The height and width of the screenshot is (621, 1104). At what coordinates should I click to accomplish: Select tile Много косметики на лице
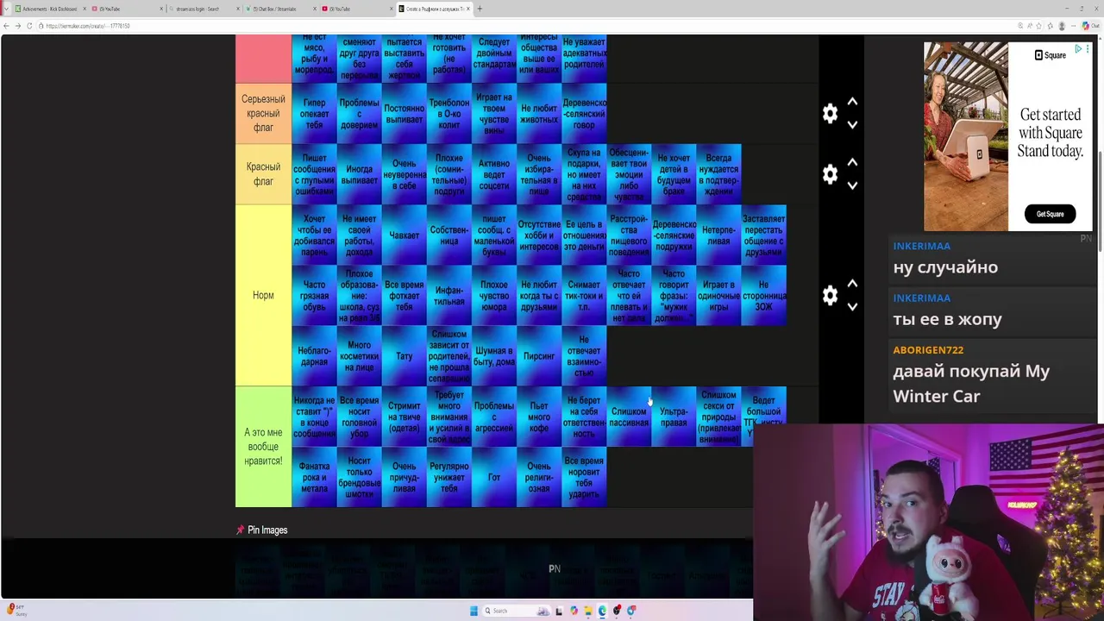[x=359, y=356]
